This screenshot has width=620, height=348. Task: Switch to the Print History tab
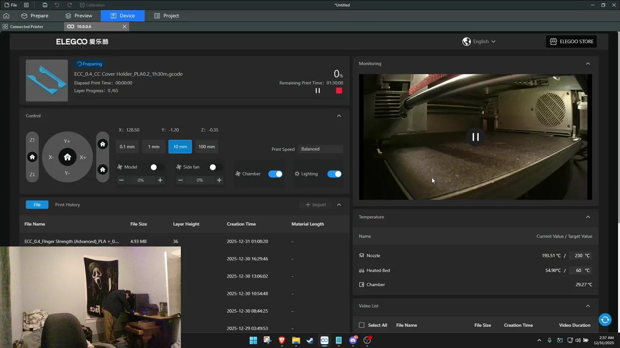[67, 205]
